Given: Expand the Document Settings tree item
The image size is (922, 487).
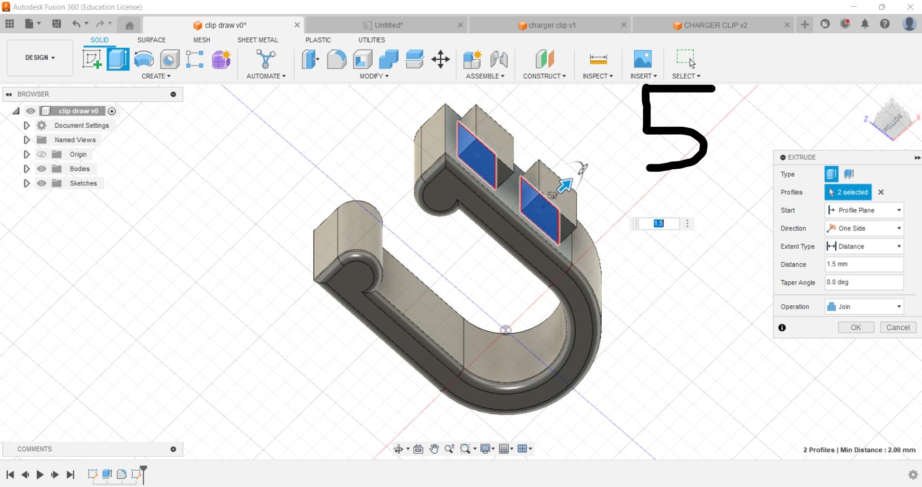Looking at the screenshot, I should pyautogui.click(x=27, y=125).
